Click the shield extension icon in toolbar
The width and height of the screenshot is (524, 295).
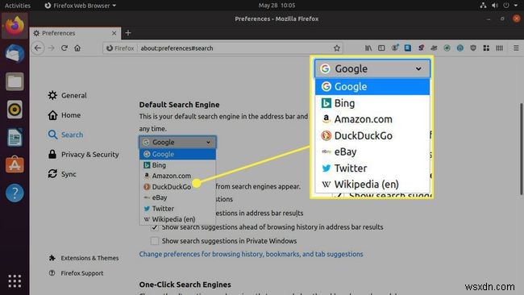[x=473, y=48]
